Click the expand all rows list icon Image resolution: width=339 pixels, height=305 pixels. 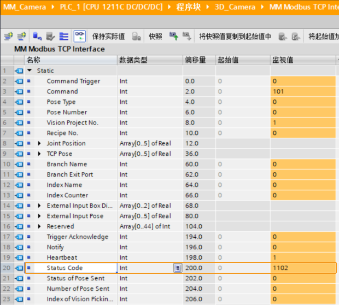pos(64,36)
